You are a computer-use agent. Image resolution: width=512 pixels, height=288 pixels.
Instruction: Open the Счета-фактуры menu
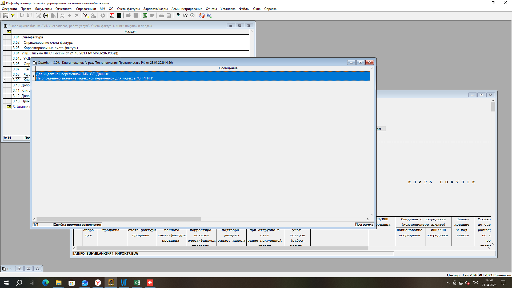tap(128, 9)
